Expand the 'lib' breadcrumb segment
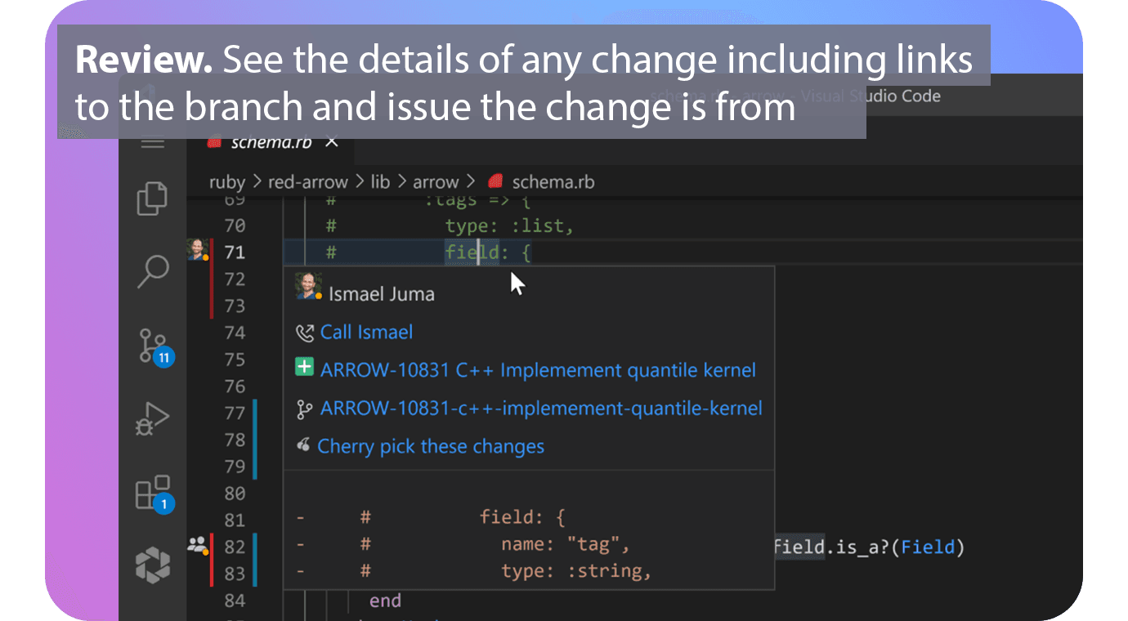 pyautogui.click(x=380, y=181)
